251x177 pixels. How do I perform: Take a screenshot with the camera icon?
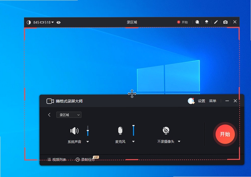tap(225, 22)
